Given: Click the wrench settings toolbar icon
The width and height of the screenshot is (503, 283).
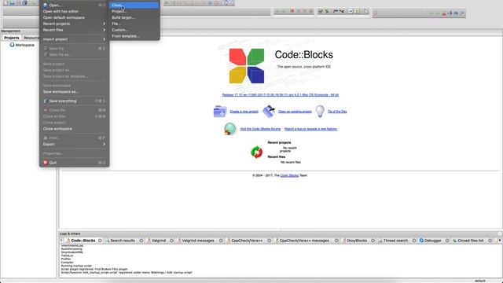Looking at the screenshot, I should [366, 11].
